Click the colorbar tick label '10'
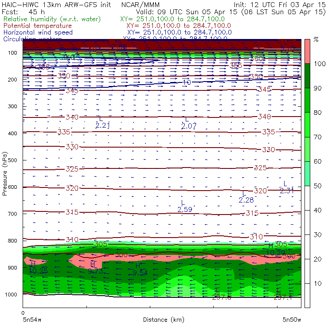 (317, 284)
